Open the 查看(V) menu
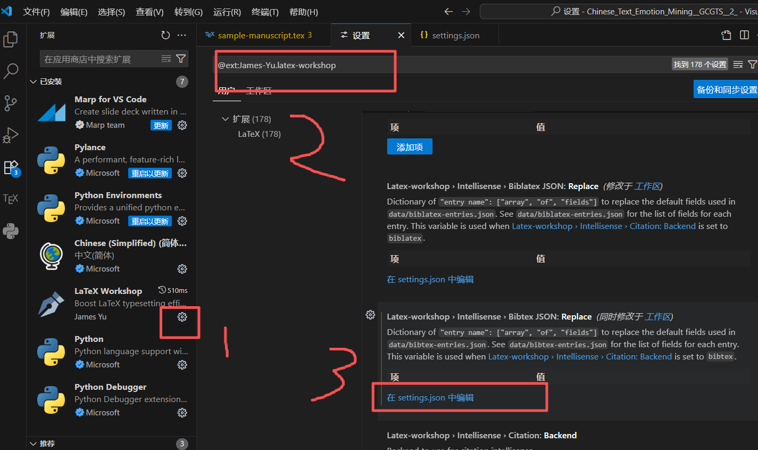Viewport: 758px width, 450px height. [x=149, y=12]
